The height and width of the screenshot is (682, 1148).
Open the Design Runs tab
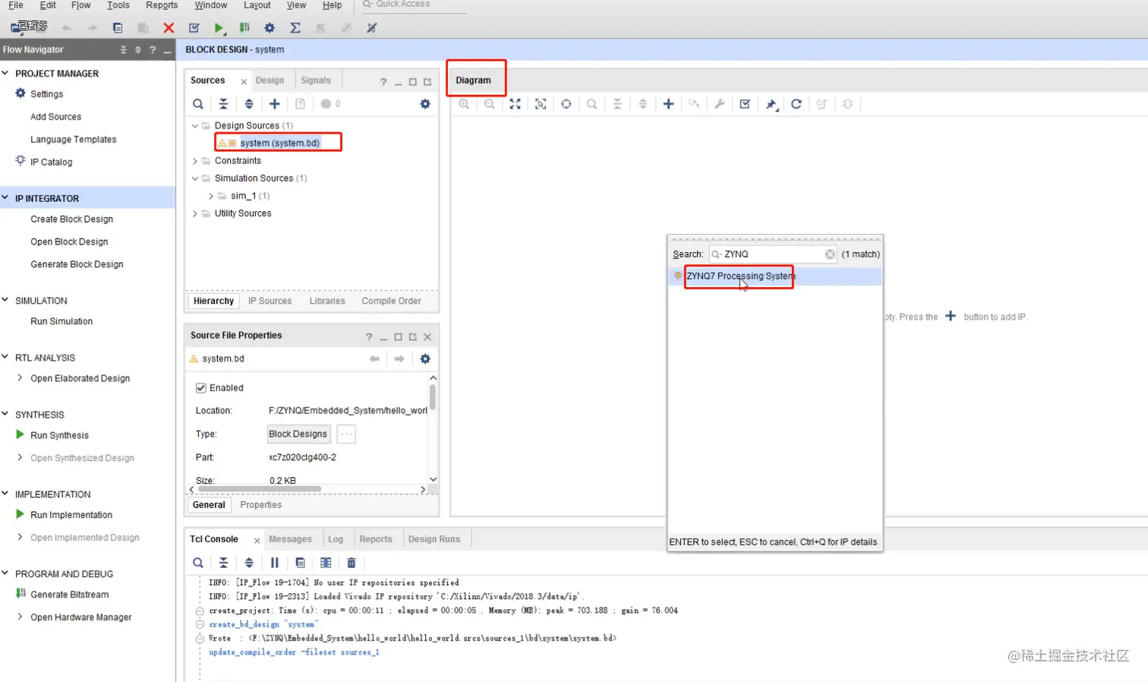[x=434, y=539]
